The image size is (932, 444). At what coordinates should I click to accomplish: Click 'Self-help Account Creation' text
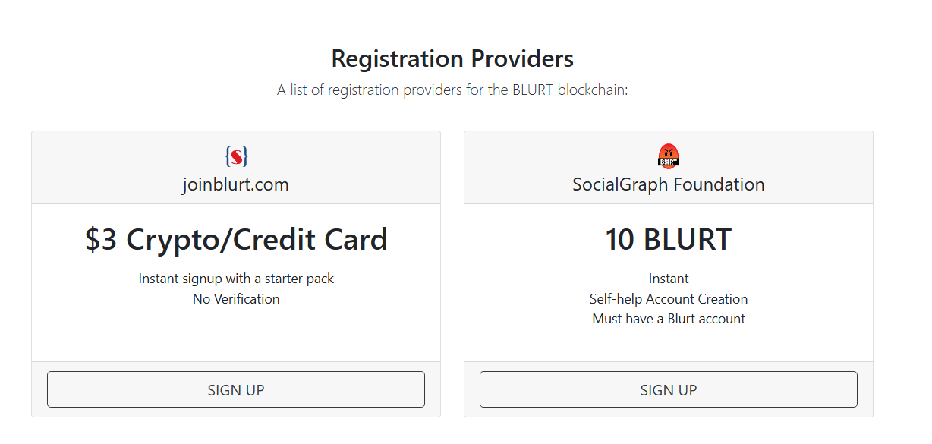tap(669, 299)
